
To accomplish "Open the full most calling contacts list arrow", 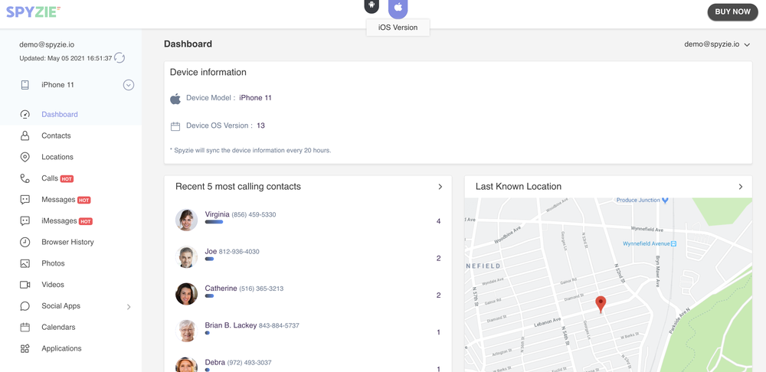I will [440, 187].
